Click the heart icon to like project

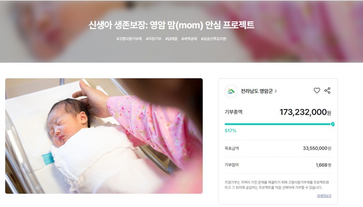pyautogui.click(x=317, y=91)
